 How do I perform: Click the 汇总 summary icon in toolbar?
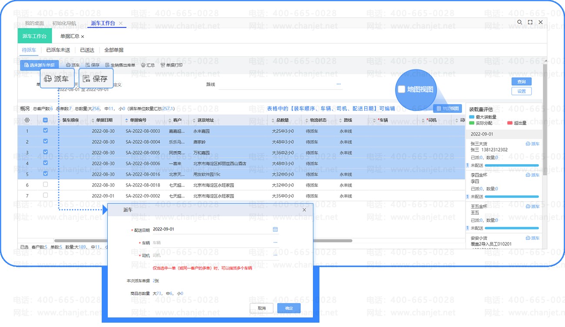pyautogui.click(x=143, y=65)
